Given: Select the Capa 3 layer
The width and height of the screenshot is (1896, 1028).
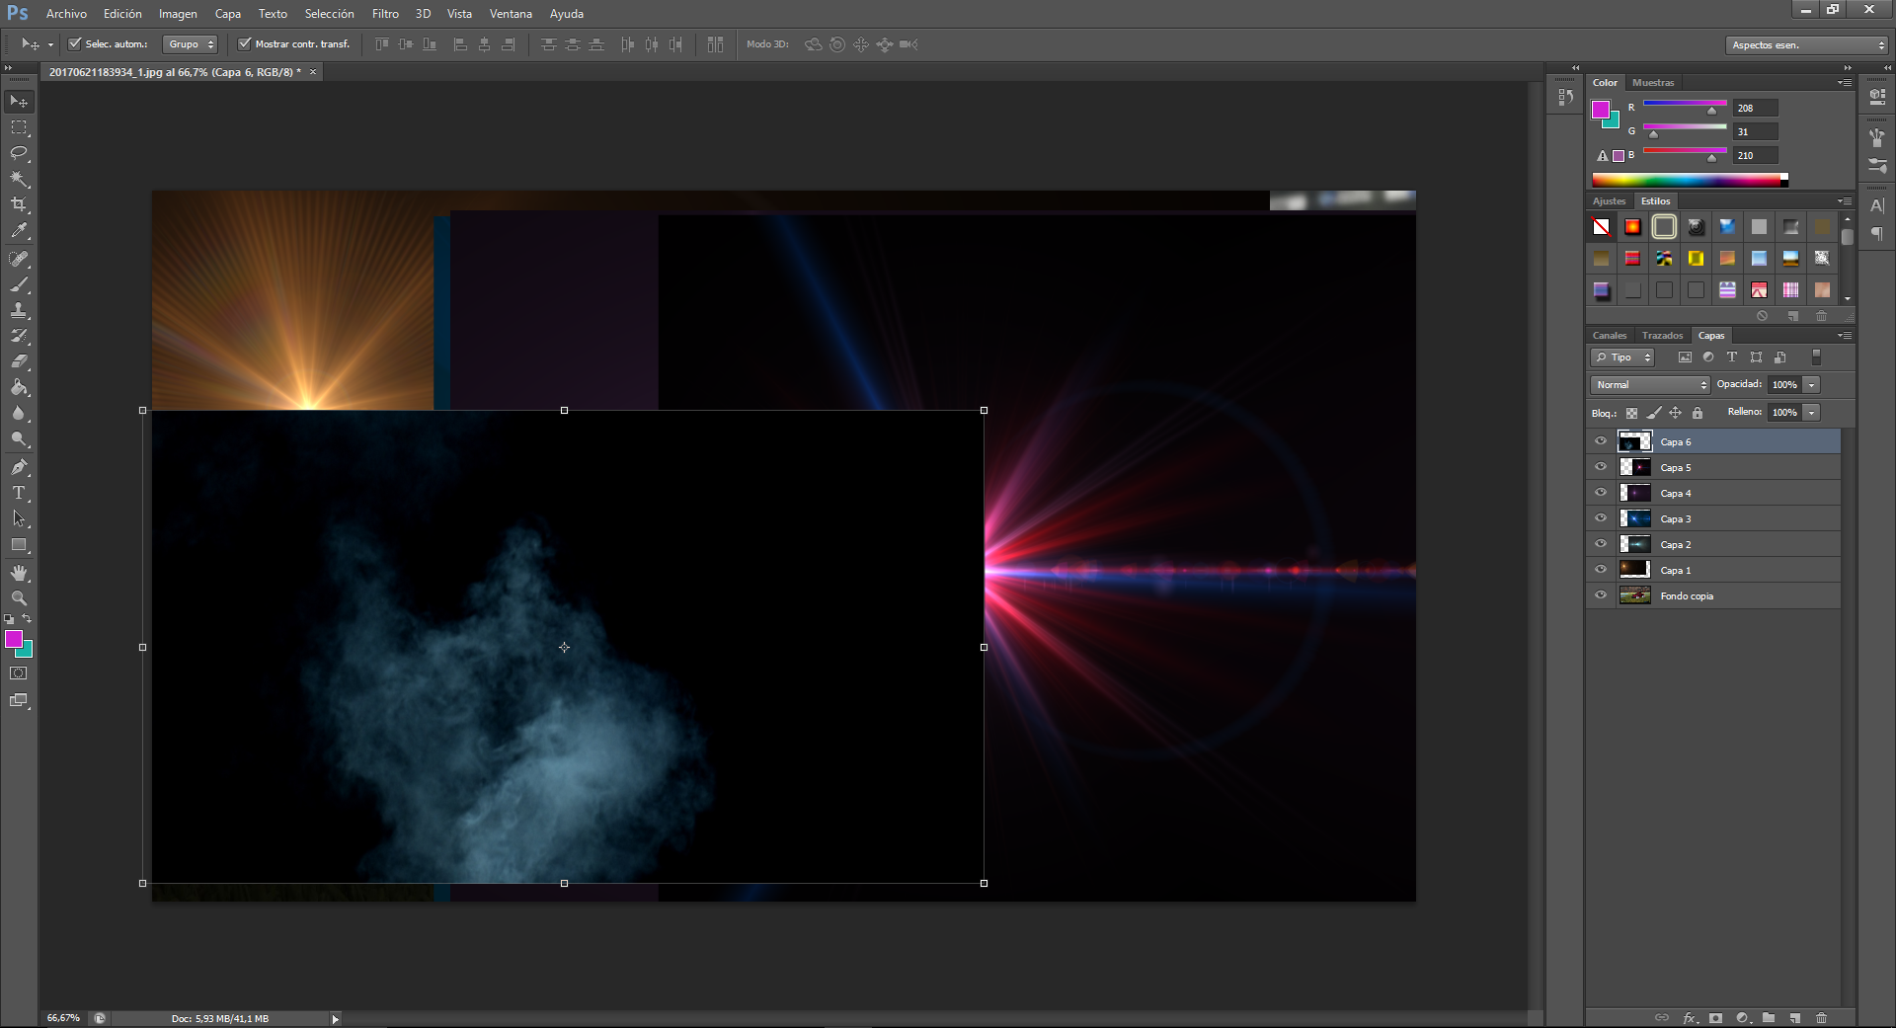Looking at the screenshot, I should (1728, 518).
